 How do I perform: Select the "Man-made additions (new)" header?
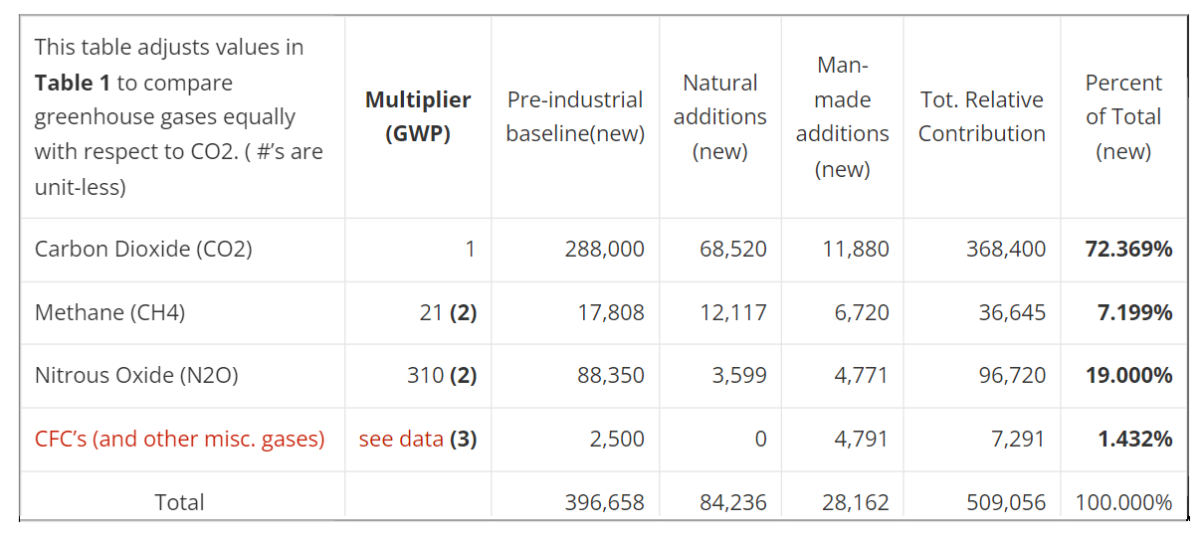[842, 116]
